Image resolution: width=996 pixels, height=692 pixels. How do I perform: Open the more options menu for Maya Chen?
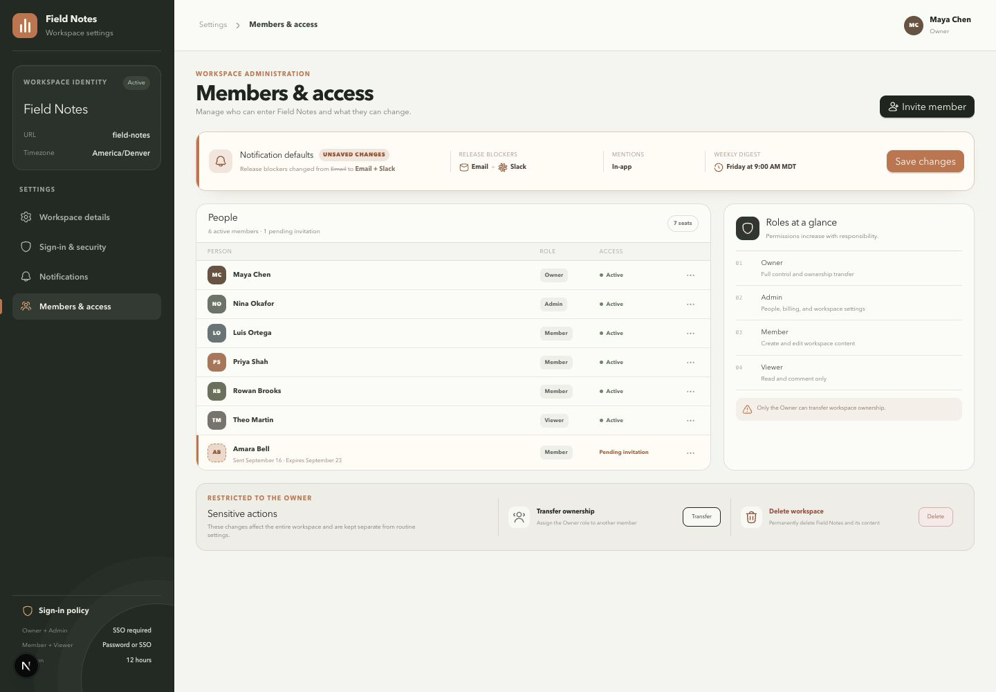click(x=690, y=275)
